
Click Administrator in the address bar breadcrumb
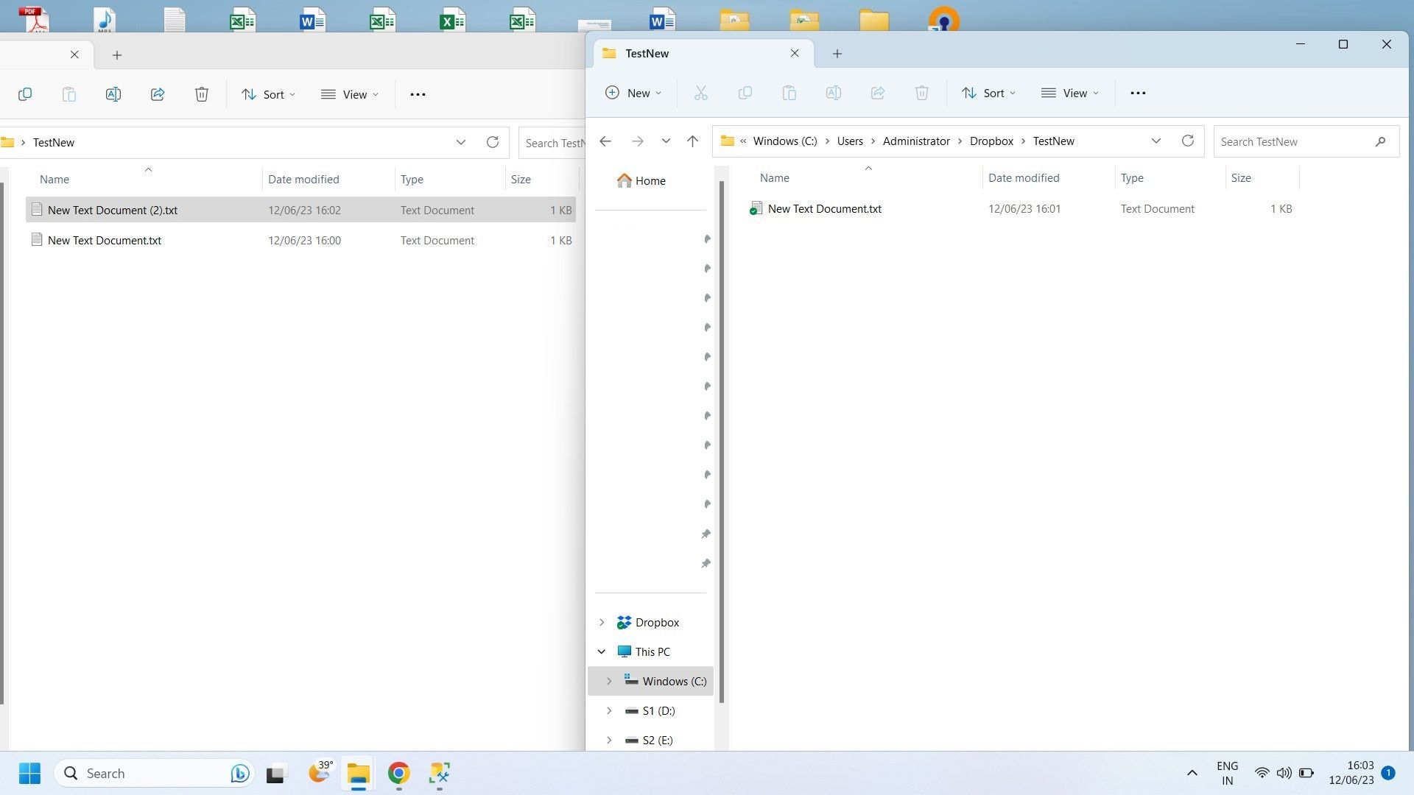point(916,141)
